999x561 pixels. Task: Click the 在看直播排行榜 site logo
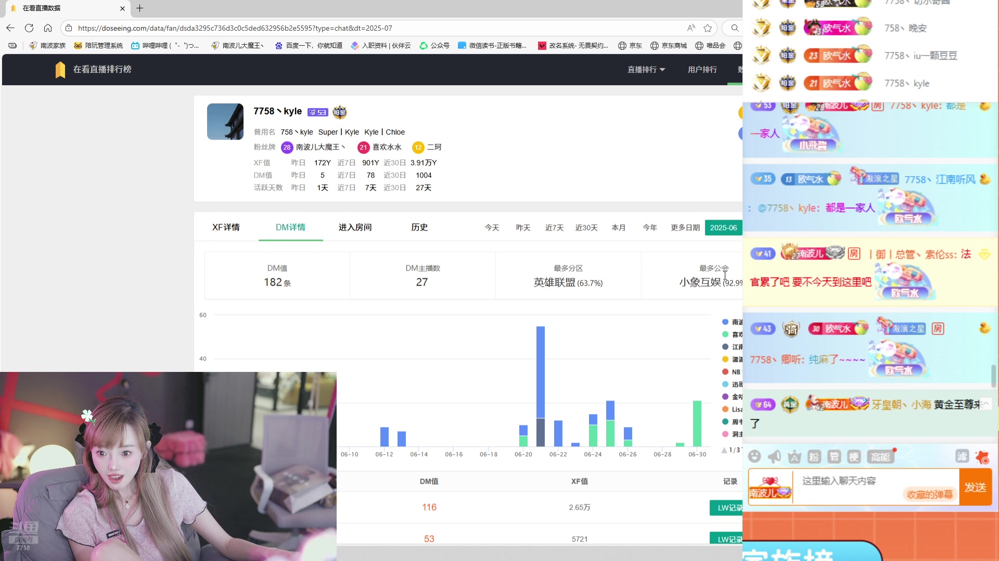point(93,70)
